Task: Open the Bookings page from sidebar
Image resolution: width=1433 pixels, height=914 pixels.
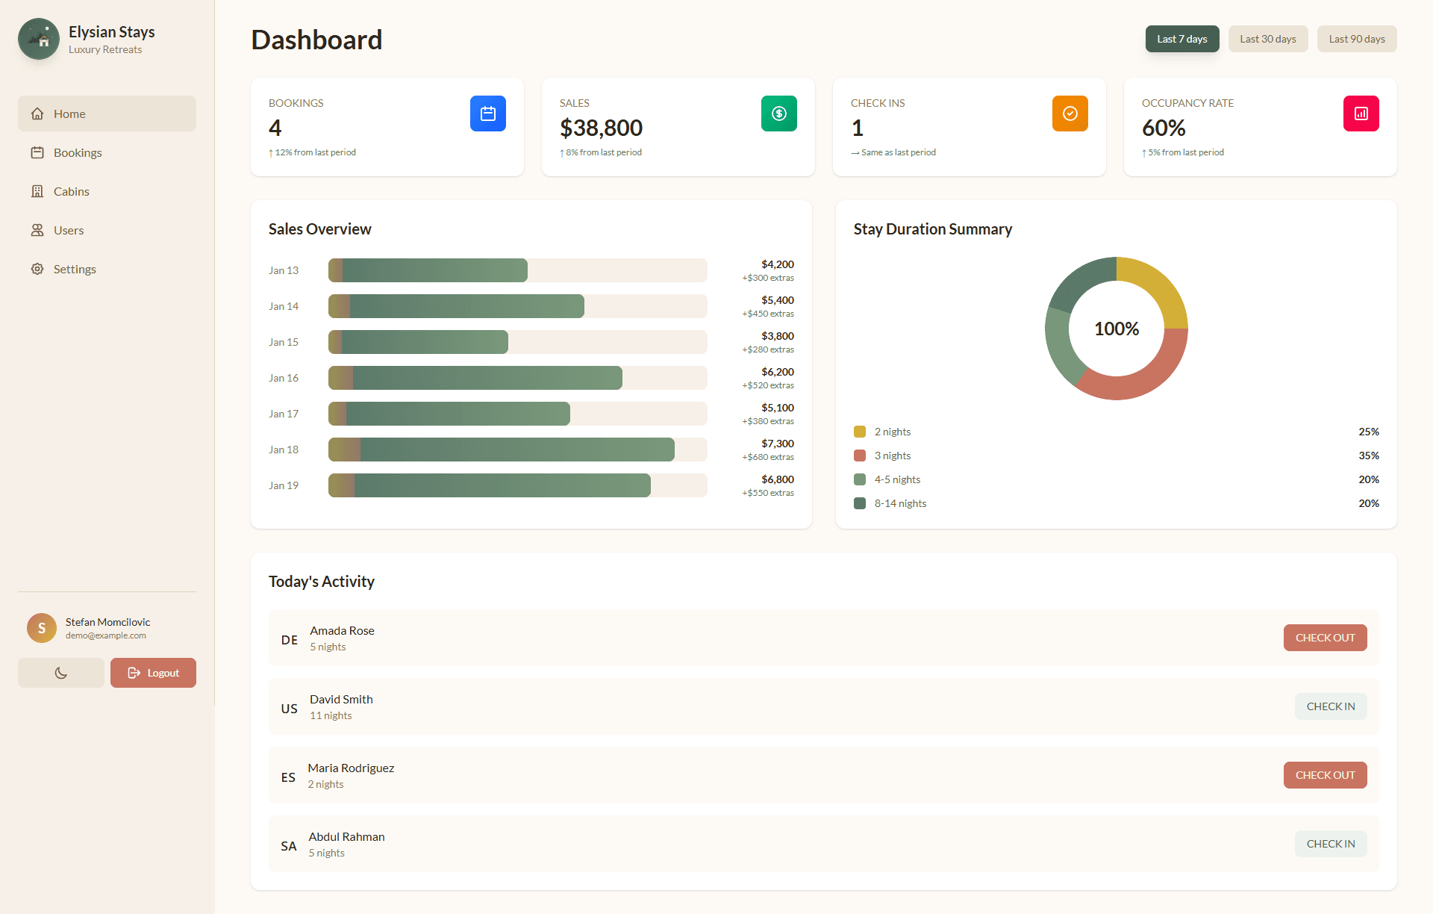Action: tap(78, 152)
